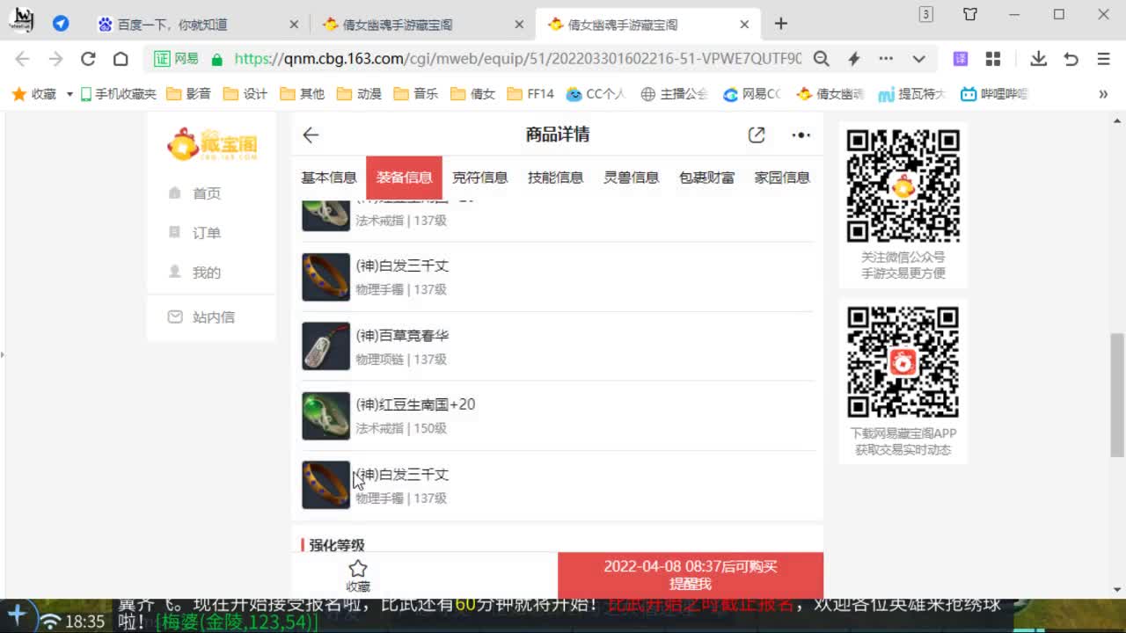Open the address bar more options ellipsis
The height and width of the screenshot is (633, 1126).
click(x=886, y=59)
